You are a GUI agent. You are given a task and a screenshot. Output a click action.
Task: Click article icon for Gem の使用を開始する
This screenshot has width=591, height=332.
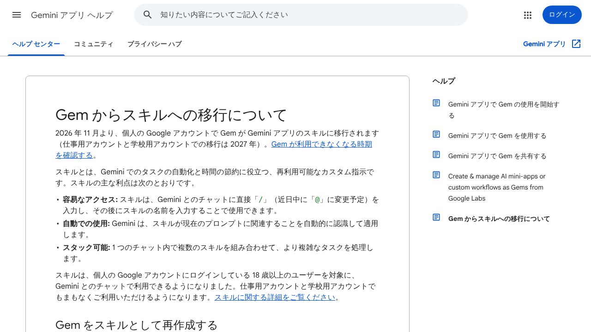(436, 103)
